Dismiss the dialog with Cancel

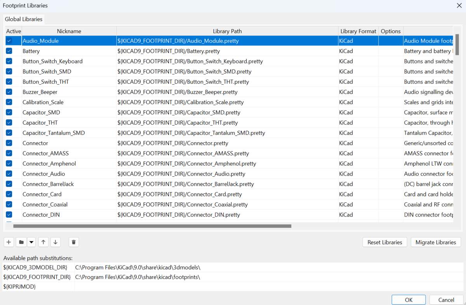point(446,300)
